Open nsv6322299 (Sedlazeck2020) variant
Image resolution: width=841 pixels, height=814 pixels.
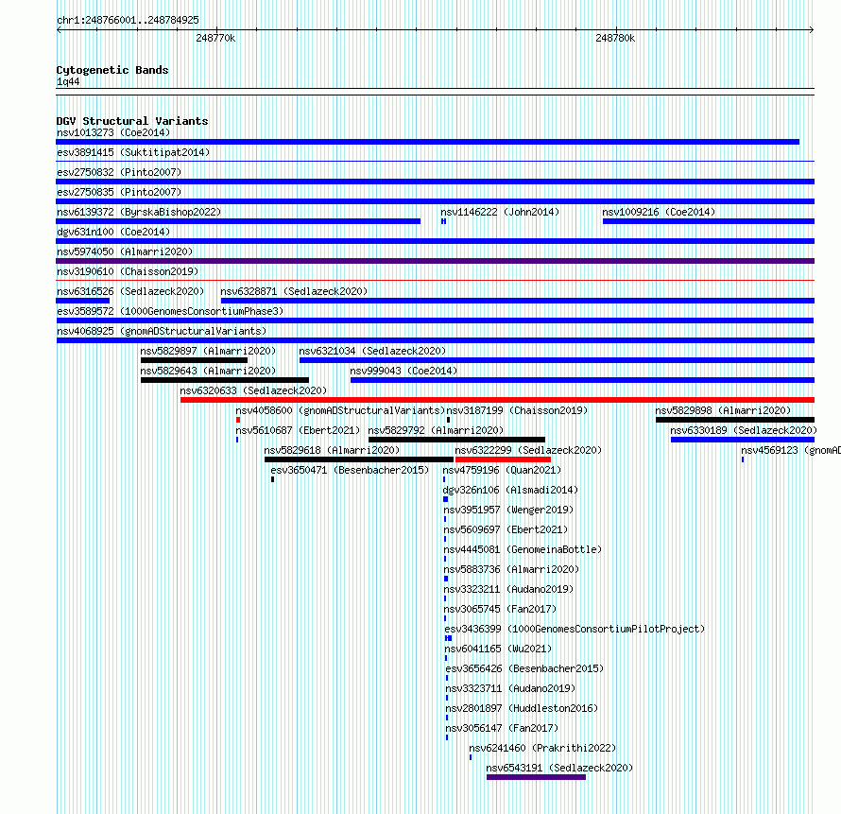528,450
